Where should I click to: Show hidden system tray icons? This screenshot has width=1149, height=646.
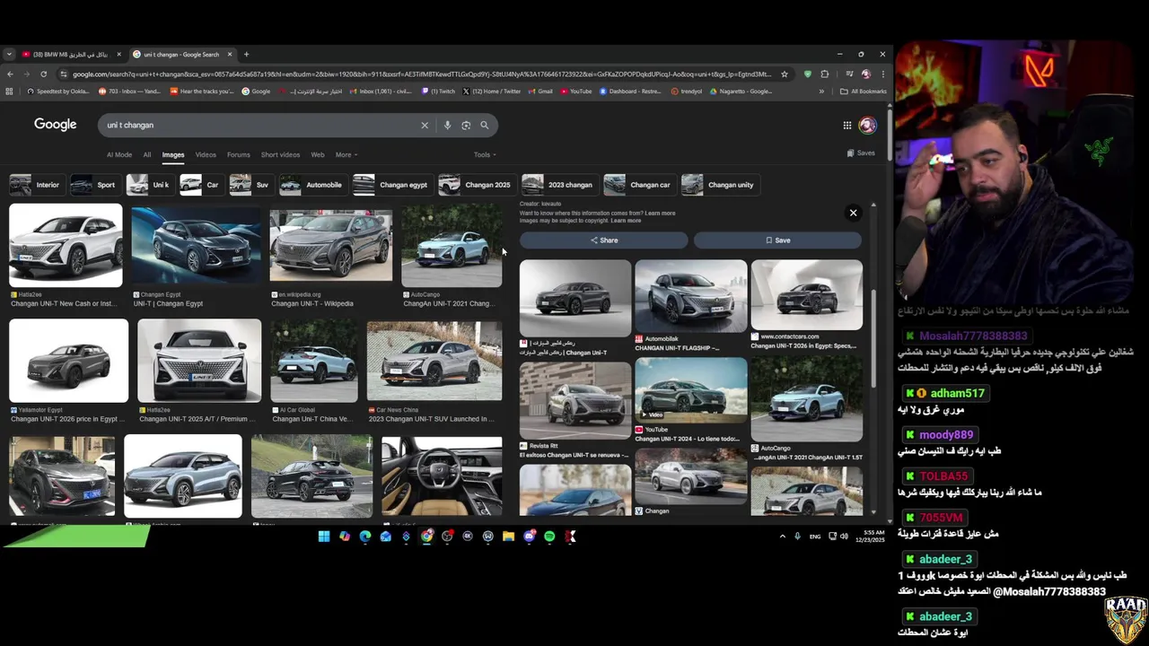[x=782, y=537]
